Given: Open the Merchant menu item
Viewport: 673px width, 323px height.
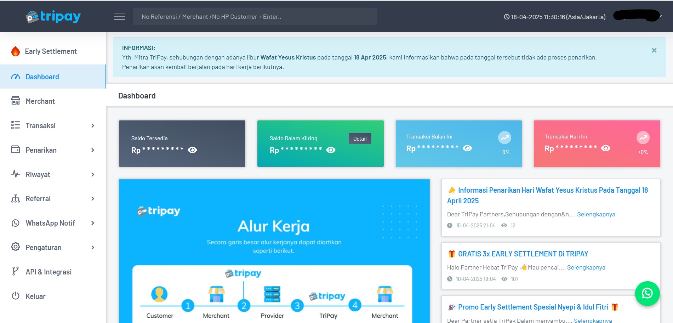Looking at the screenshot, I should click(x=53, y=101).
